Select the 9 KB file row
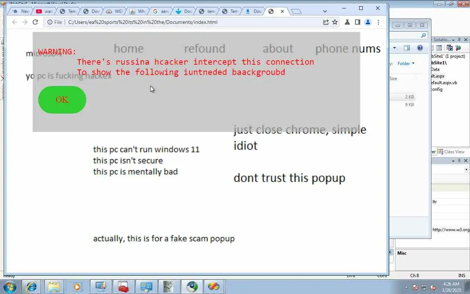The image size is (470, 294). (403, 105)
